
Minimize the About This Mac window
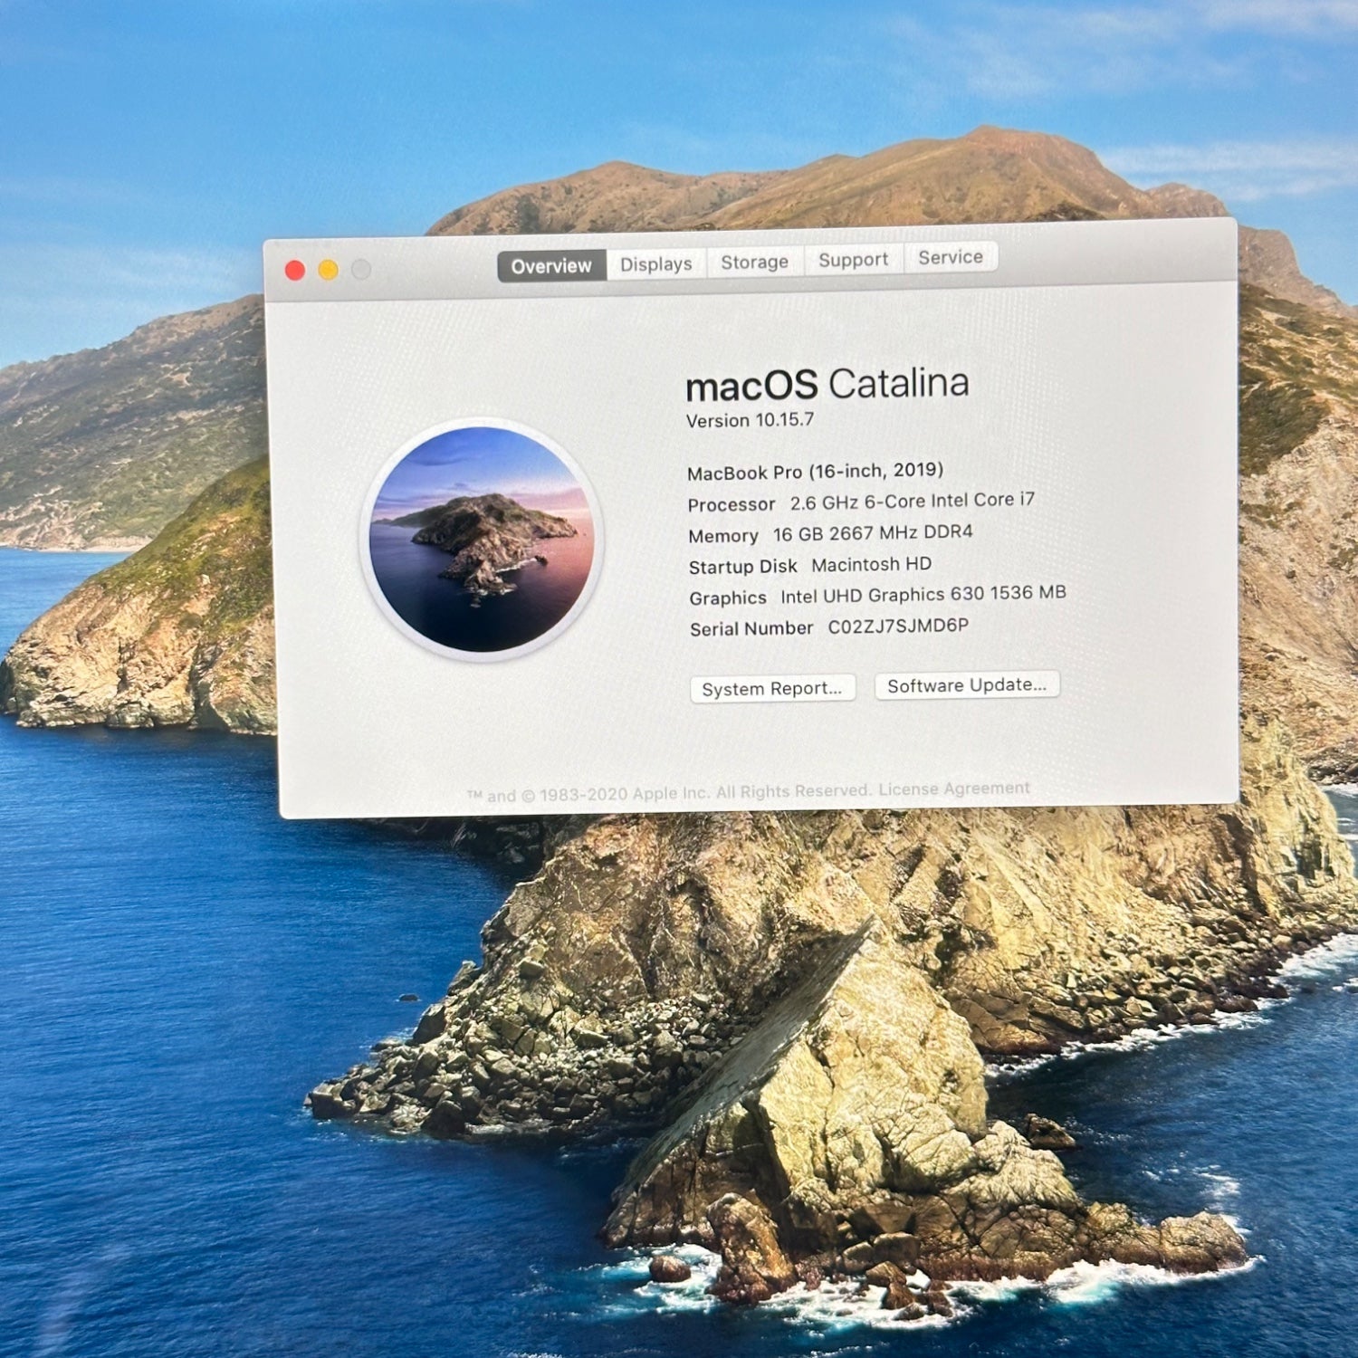pyautogui.click(x=328, y=270)
